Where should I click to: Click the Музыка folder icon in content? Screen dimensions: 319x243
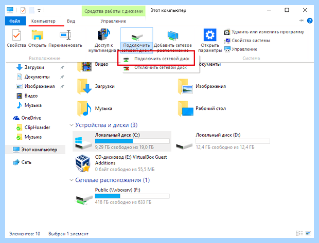(x=84, y=108)
